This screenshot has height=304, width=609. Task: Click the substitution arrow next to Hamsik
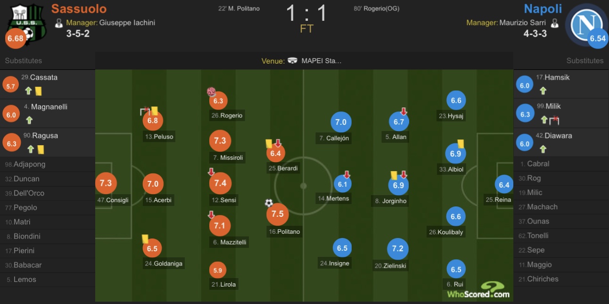543,90
